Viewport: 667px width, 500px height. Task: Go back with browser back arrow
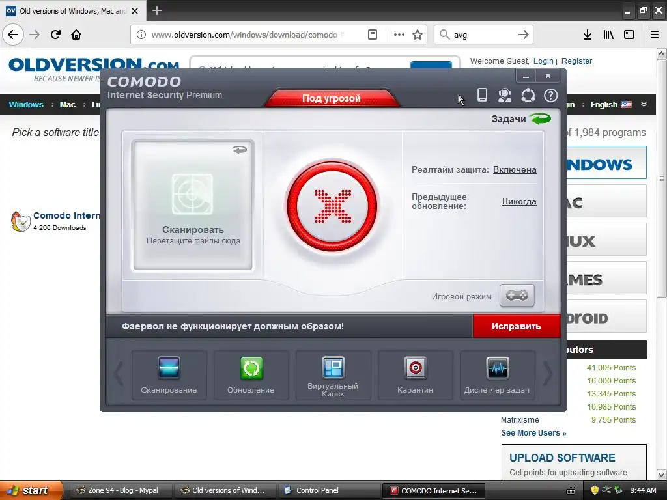point(13,35)
